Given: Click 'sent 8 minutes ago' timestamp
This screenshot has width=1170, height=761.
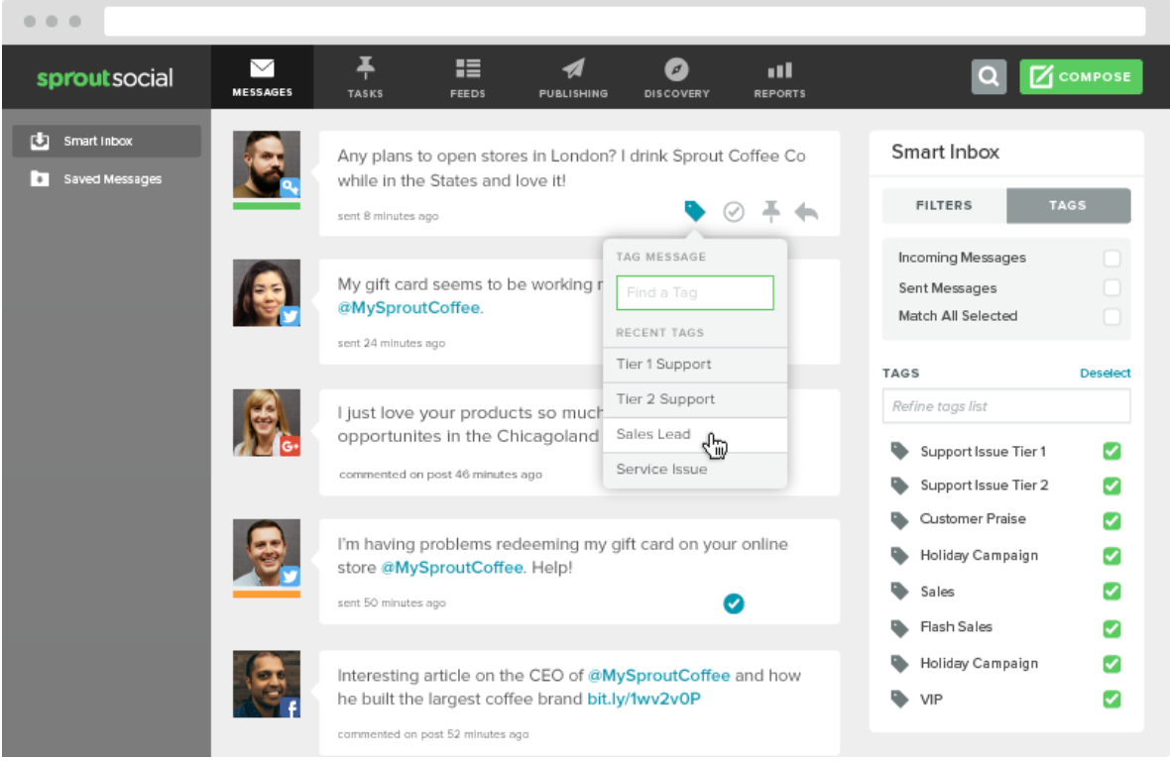Looking at the screenshot, I should click(388, 216).
